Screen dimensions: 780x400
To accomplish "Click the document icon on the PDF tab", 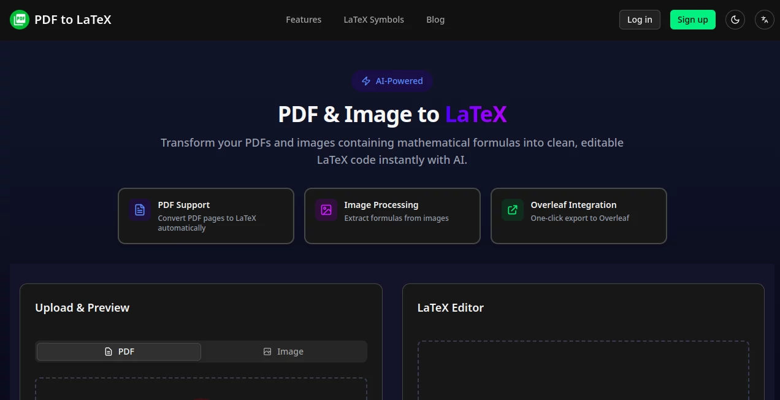I will [109, 351].
